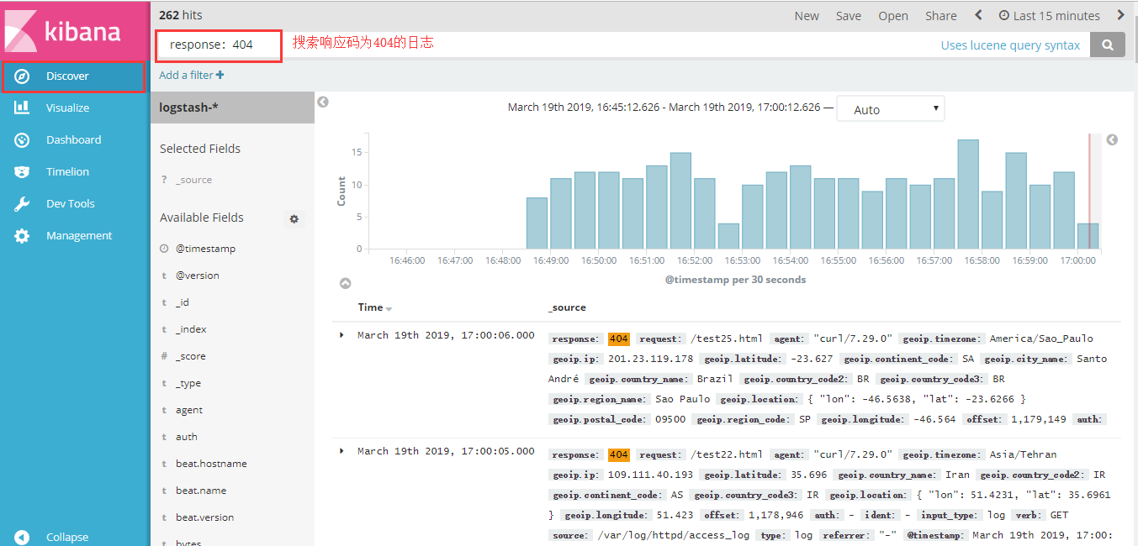Viewport: 1138px width, 546px height.
Task: Go to previous time range arrow
Action: point(978,15)
